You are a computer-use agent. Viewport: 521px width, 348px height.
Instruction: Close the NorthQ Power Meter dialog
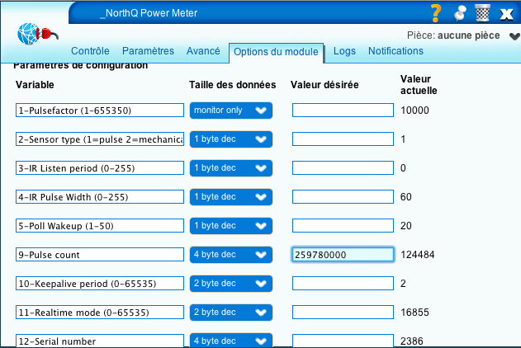[x=506, y=14]
